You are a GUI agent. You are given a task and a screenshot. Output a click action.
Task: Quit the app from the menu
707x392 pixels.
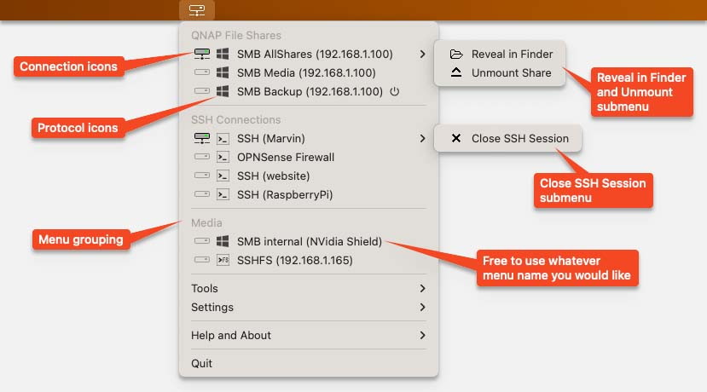pos(202,364)
